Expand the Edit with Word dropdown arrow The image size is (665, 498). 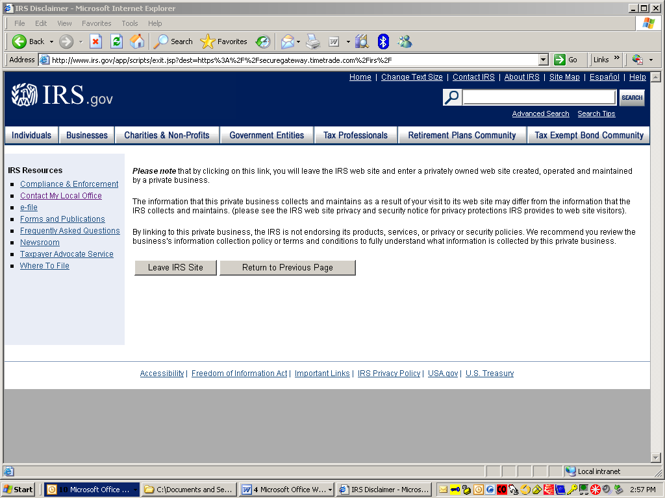tap(348, 41)
